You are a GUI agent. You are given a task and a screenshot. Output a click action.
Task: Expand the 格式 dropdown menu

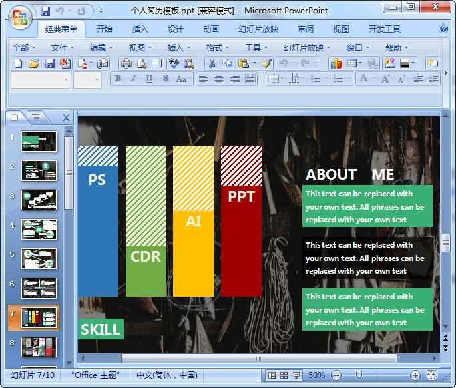[x=218, y=47]
